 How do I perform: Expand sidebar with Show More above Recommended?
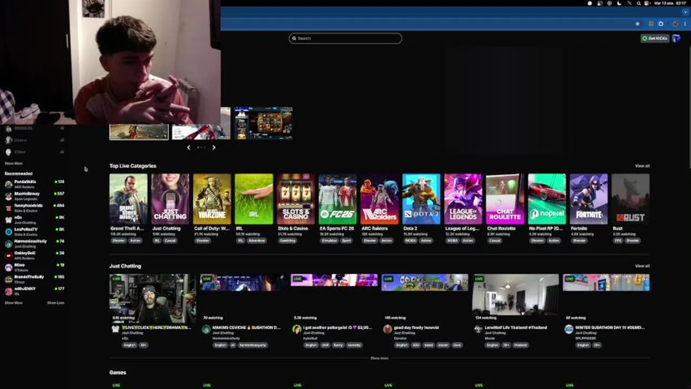pos(14,163)
